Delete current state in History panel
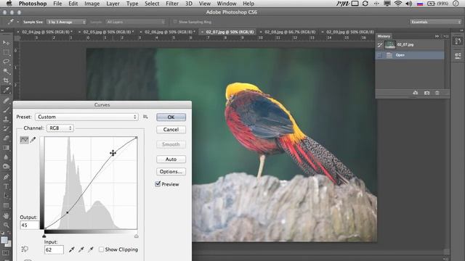Viewport: 465px width, 261px height. pyautogui.click(x=437, y=93)
